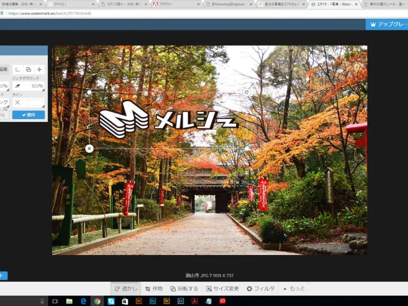This screenshot has height=306, width=408.
Task: Open Microsoft Edge from the taskbar
Action: point(83,302)
